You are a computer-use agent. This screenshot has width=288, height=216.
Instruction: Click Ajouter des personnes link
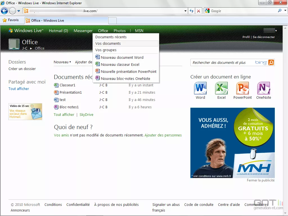163,135
